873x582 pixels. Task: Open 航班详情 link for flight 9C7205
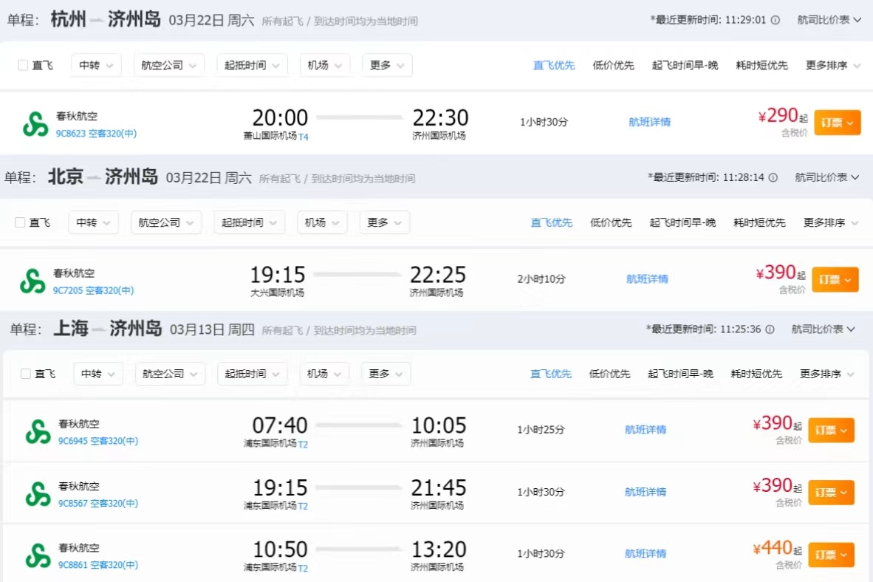[647, 279]
